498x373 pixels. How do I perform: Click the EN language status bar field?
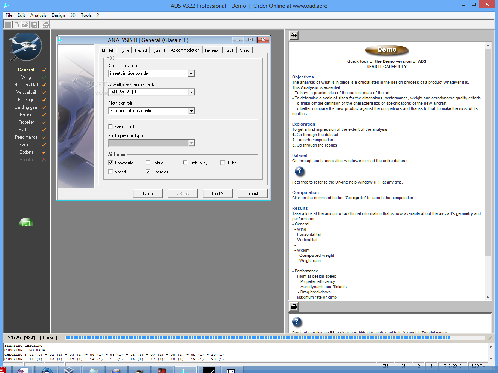[x=385, y=366]
